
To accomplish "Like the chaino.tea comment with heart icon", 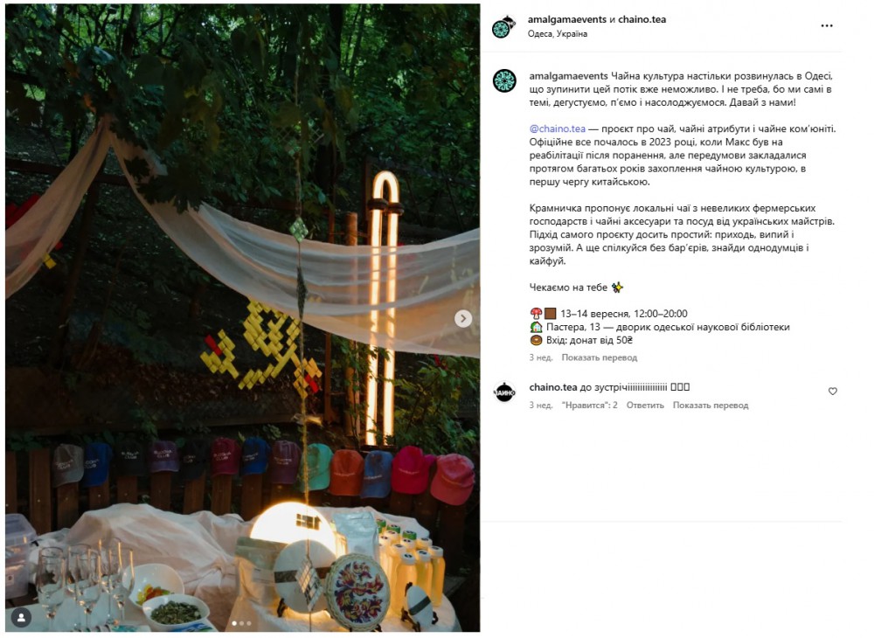I will (x=832, y=392).
